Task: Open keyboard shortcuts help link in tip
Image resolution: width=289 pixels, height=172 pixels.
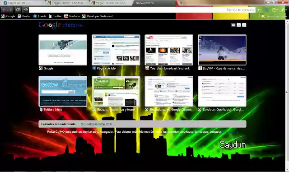Action: point(230,132)
